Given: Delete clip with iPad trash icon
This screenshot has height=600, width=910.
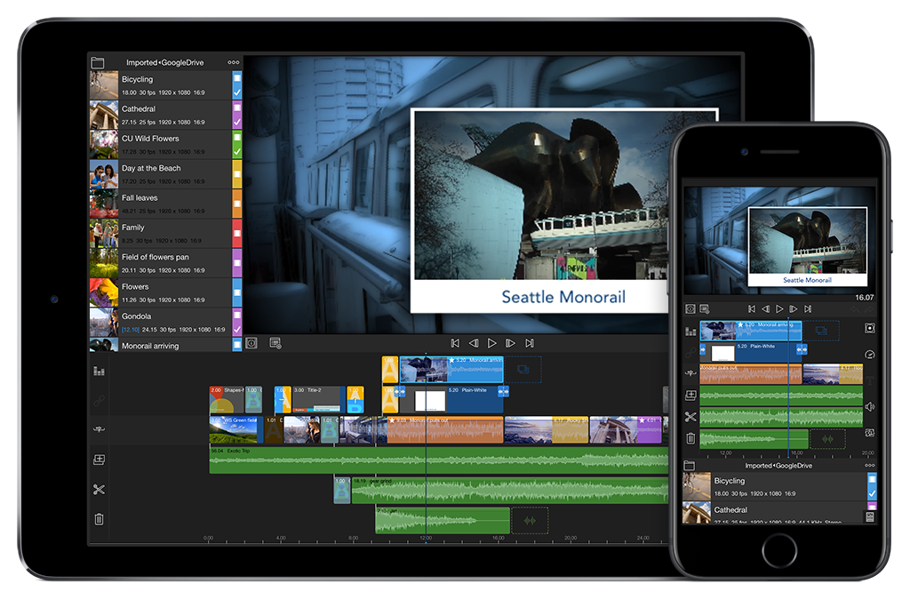Looking at the screenshot, I should [x=99, y=519].
